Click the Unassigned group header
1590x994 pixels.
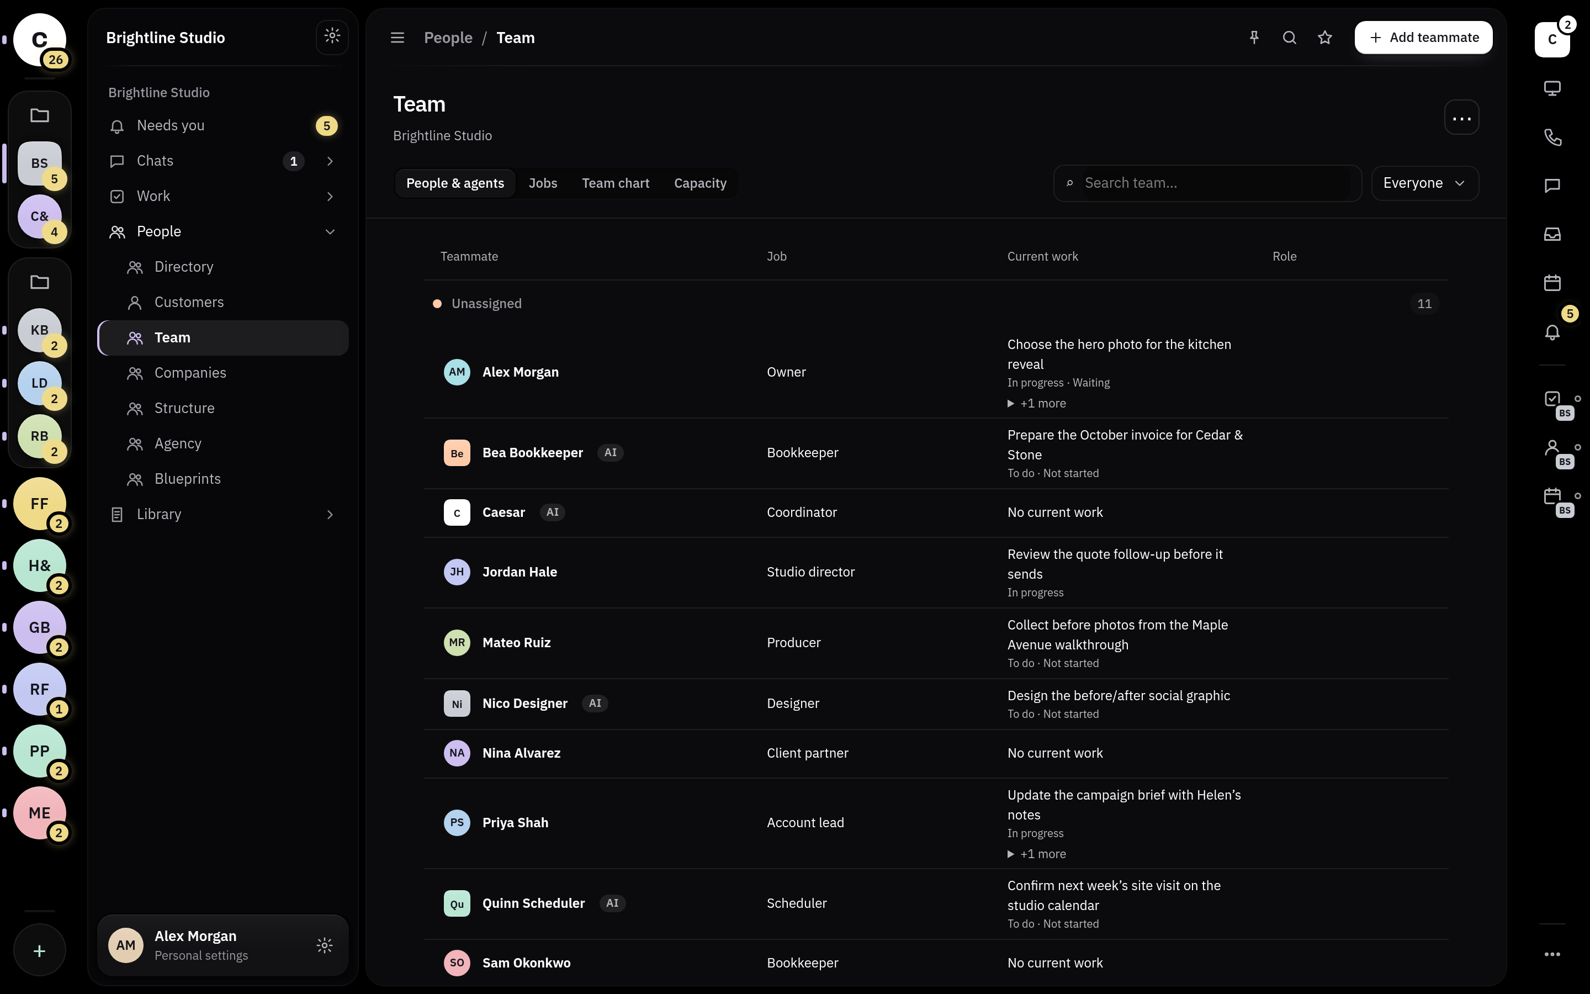coord(936,304)
